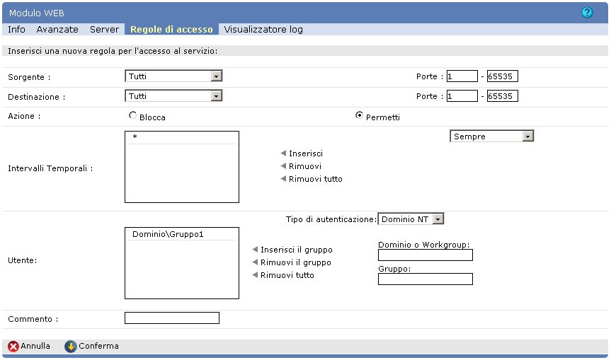The height and width of the screenshot is (360, 611).
Task: Click Rimuovi tutto for time intervals
Action: click(x=284, y=179)
